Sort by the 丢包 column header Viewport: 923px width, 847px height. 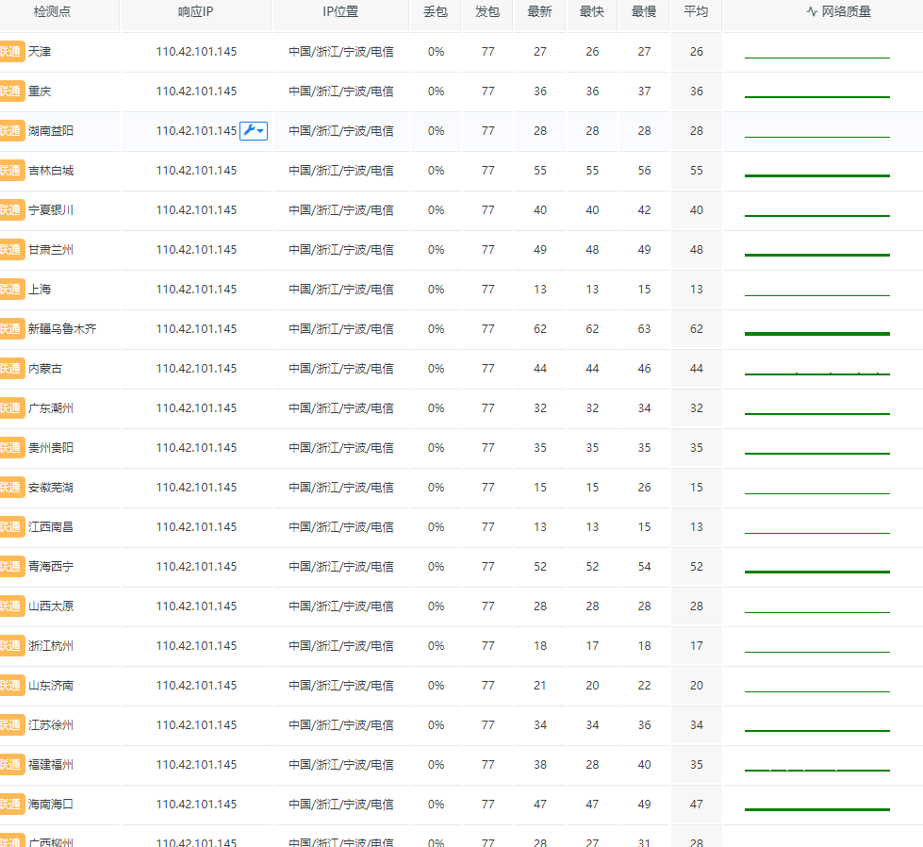(436, 12)
